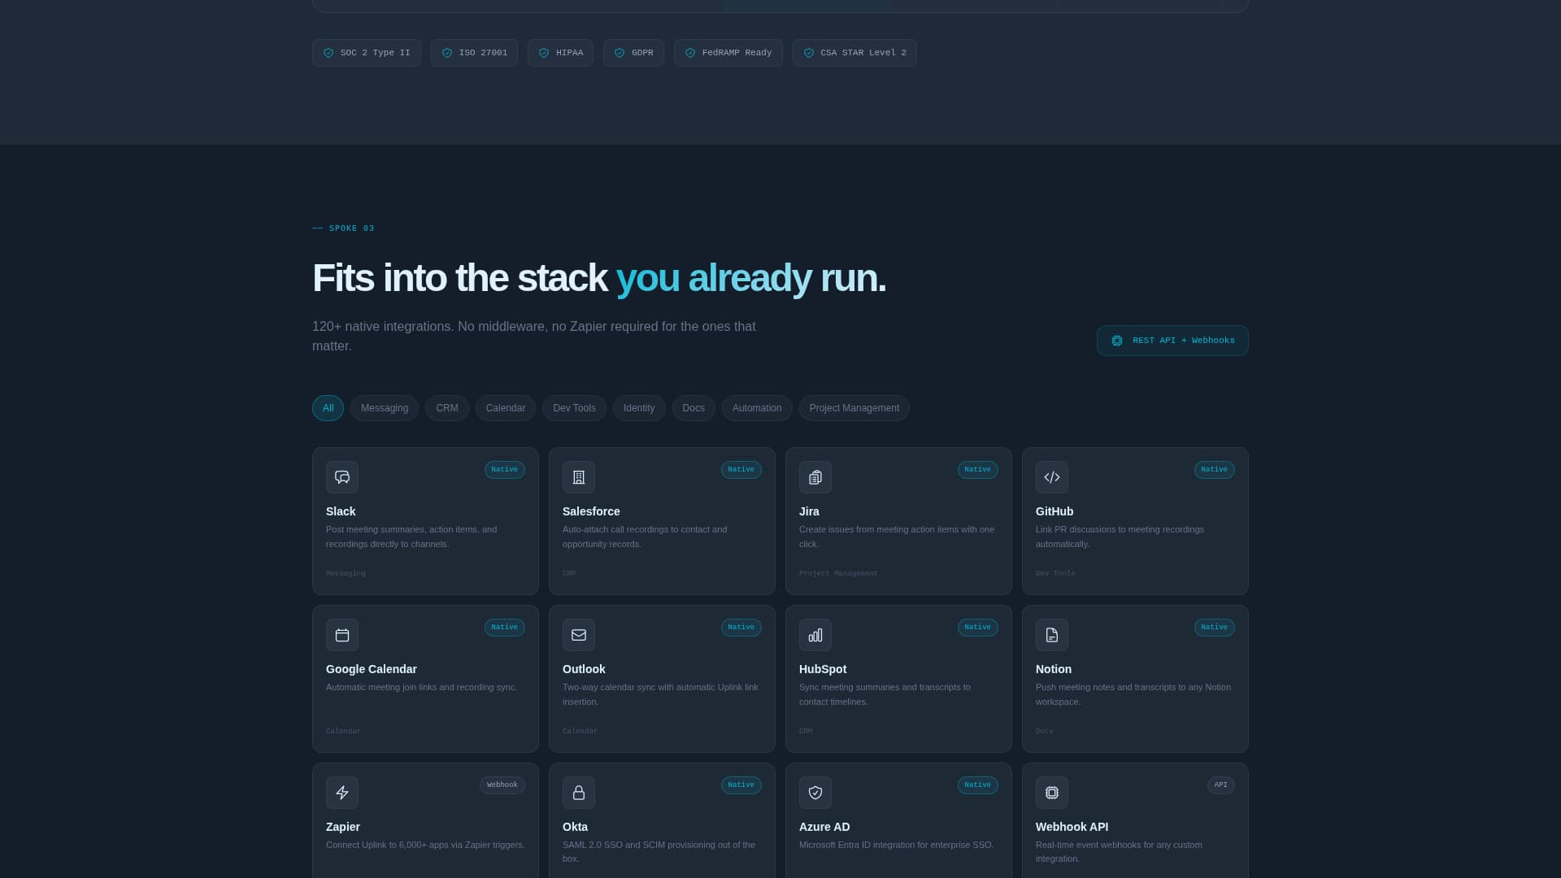Open the Notion integration title
This screenshot has width=1561, height=878.
1054,669
